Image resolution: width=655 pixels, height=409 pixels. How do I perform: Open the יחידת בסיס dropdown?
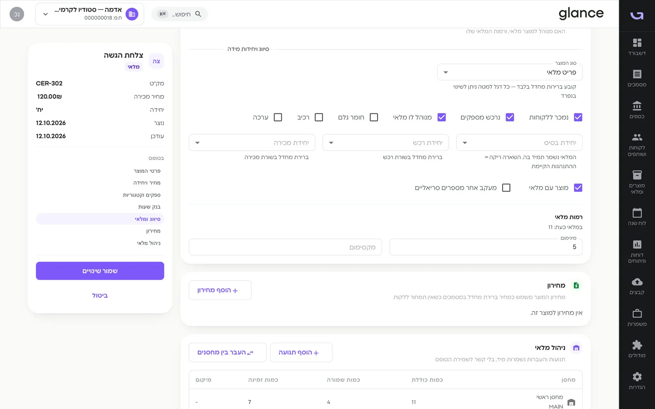point(519,143)
